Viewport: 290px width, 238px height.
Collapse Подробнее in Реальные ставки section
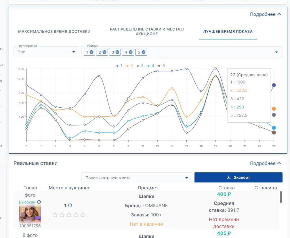(x=265, y=163)
